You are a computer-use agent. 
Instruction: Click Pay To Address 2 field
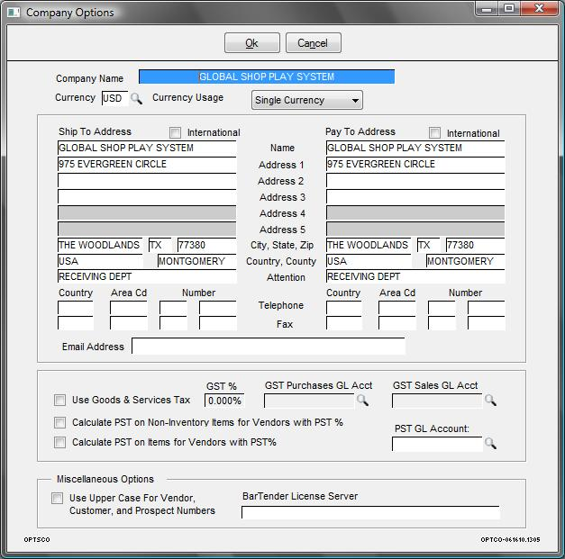[x=415, y=181]
